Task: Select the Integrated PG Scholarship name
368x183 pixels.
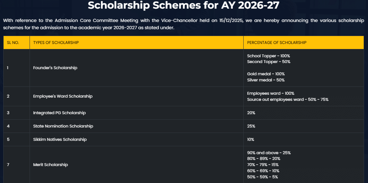Action: pos(59,113)
